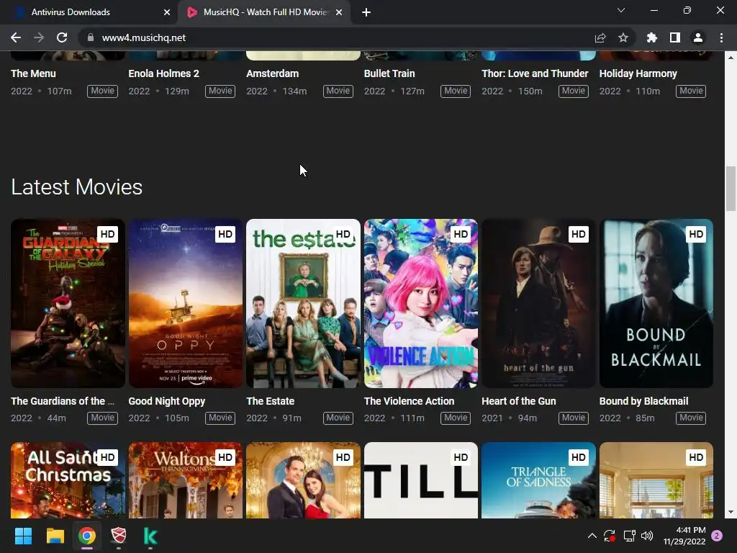Click The Menu movie title
Viewport: 737px width, 553px height.
tap(33, 73)
